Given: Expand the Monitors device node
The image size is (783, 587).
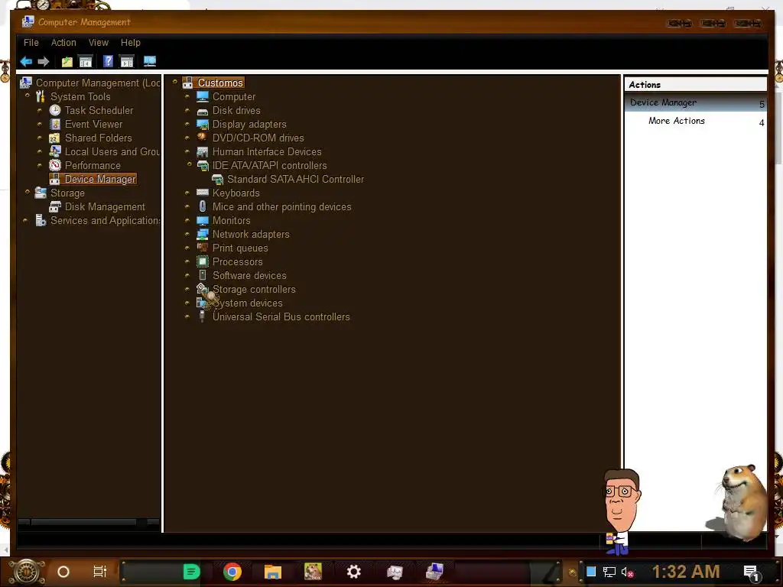Looking at the screenshot, I should coord(187,220).
